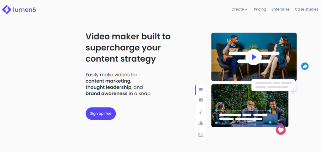
Task: Click the move arrows cross icon
Action: click(x=294, y=91)
